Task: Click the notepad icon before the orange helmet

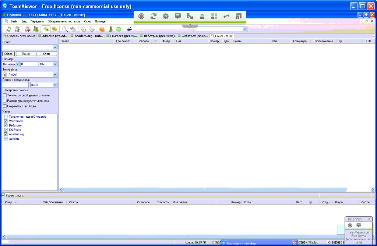Action: 92,29
